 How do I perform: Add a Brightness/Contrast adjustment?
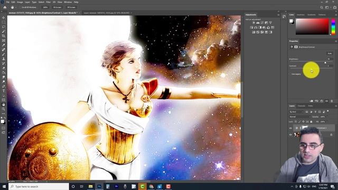(253, 23)
